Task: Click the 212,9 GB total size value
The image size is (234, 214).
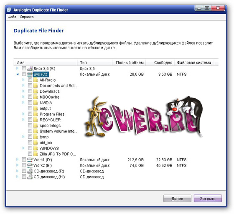Action: coord(135,160)
